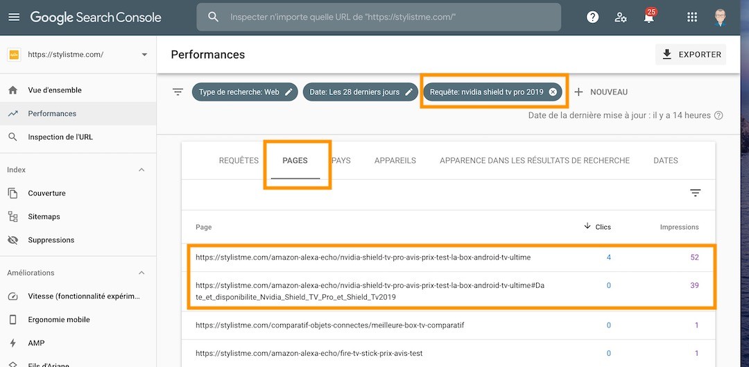The image size is (749, 367).
Task: Click the Google Search Console logo
Action: coord(96,17)
